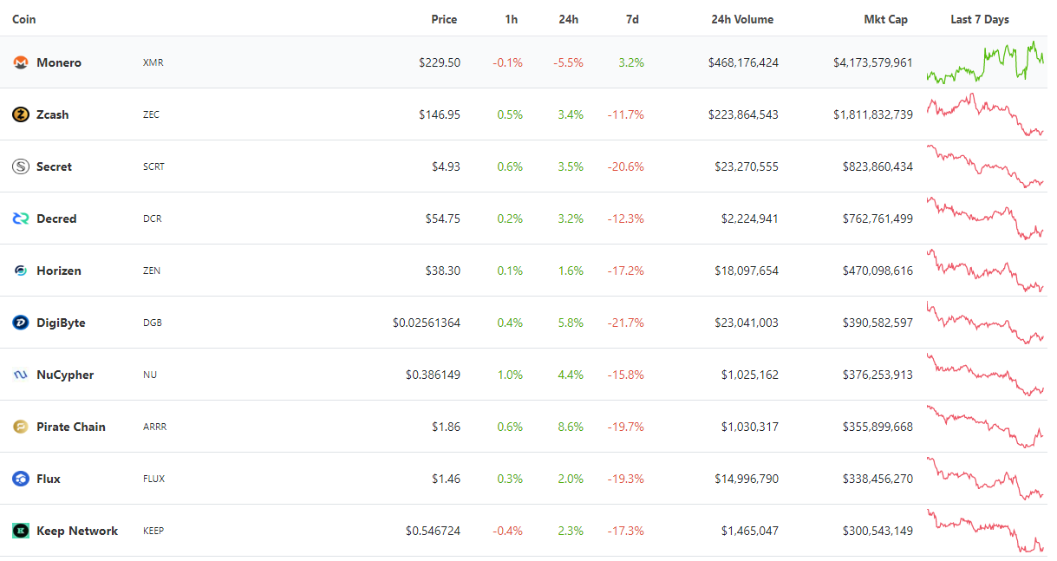Sort table by Coin column header

[24, 19]
